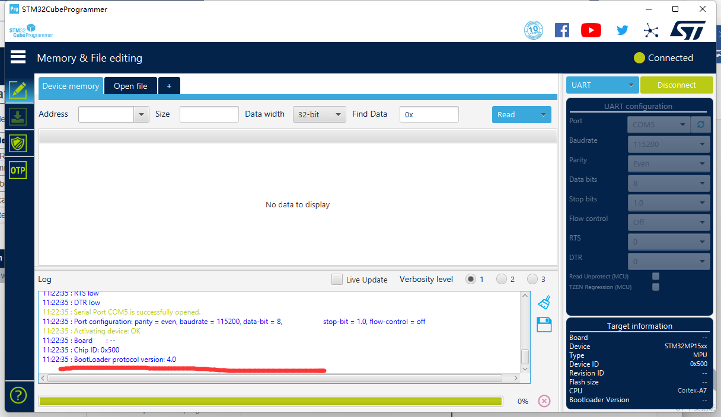The width and height of the screenshot is (721, 417).
Task: Click the log horizontal scrollbar
Action: click(x=276, y=378)
